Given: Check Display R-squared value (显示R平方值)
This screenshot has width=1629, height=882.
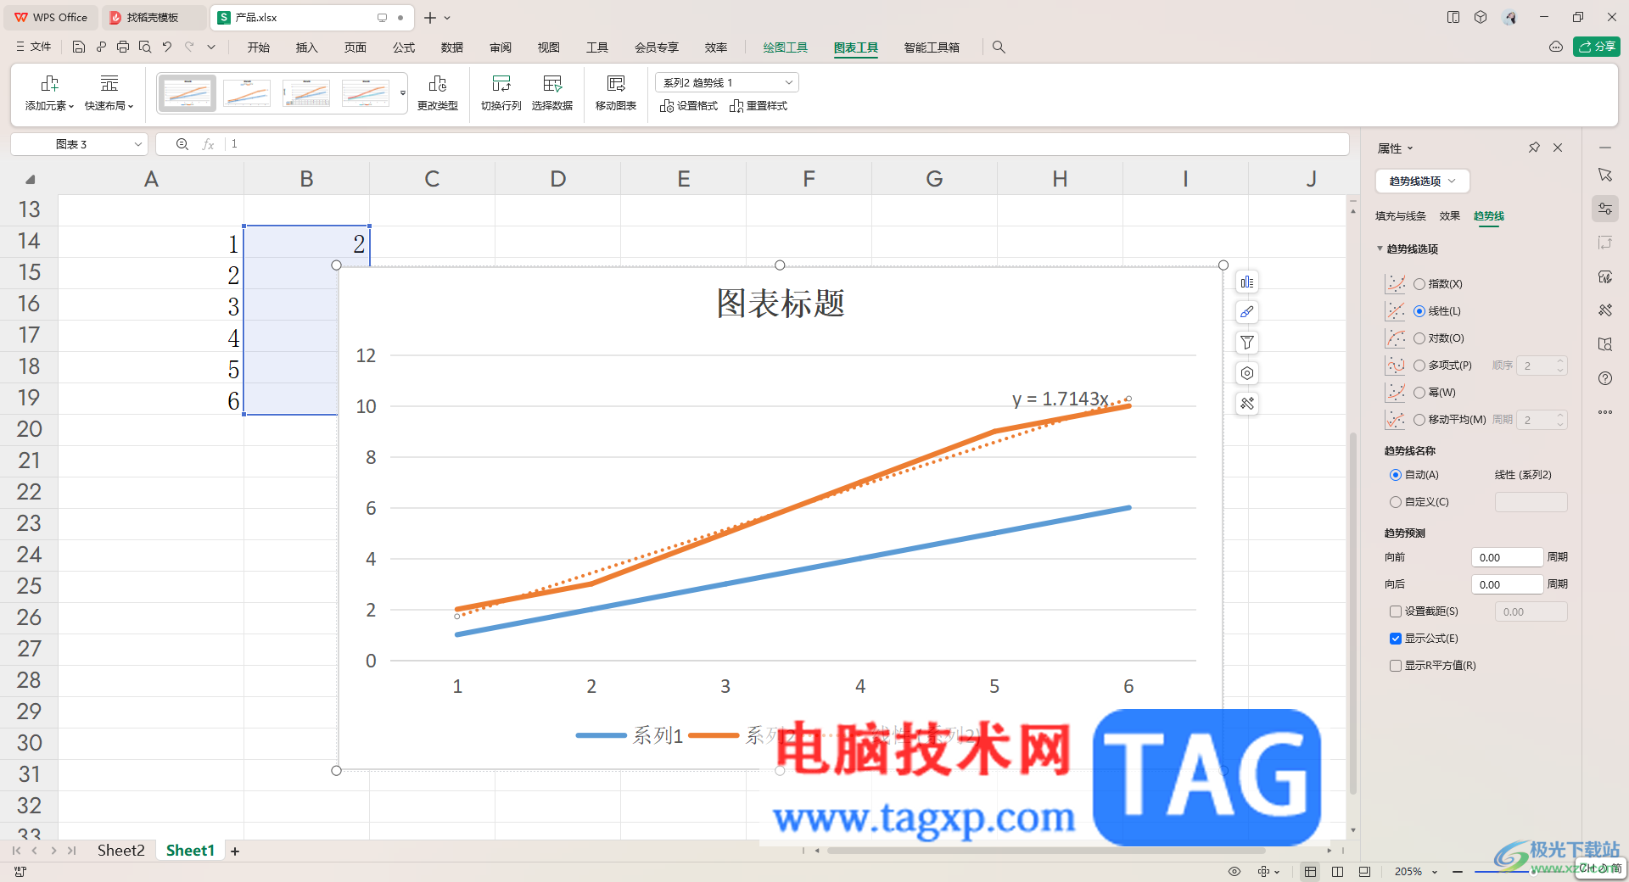Looking at the screenshot, I should (x=1396, y=666).
